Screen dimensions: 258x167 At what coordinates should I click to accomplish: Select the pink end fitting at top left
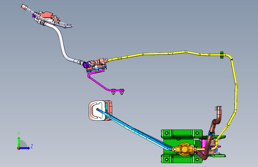tap(24, 7)
